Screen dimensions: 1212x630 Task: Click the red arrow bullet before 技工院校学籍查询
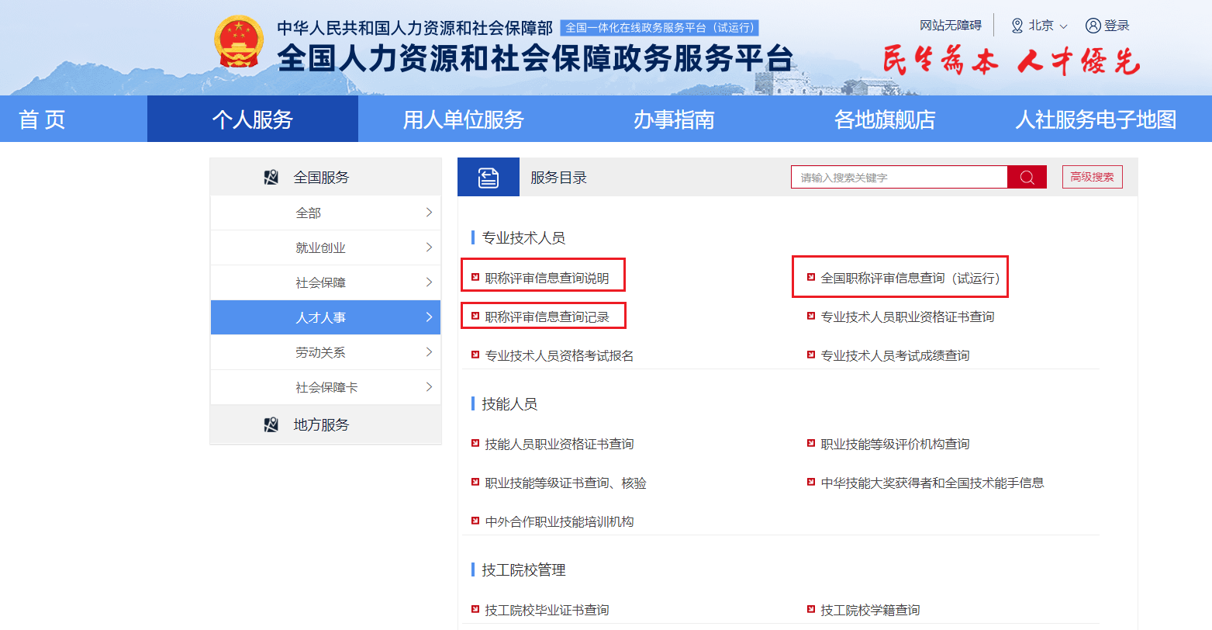(x=811, y=609)
